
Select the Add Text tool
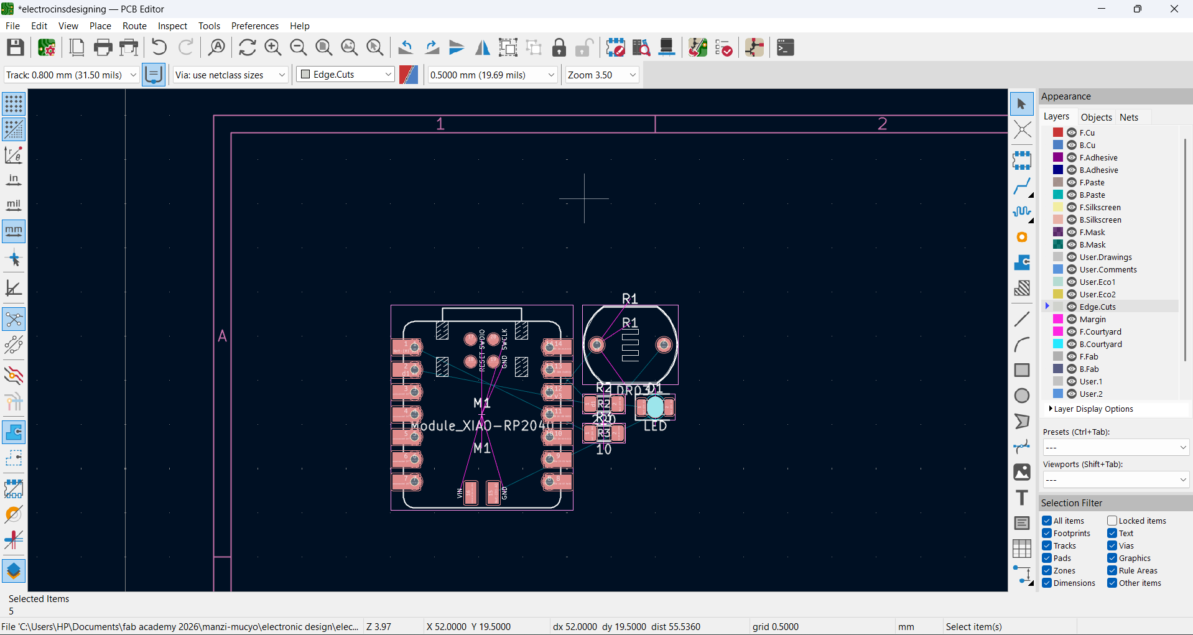point(1022,498)
